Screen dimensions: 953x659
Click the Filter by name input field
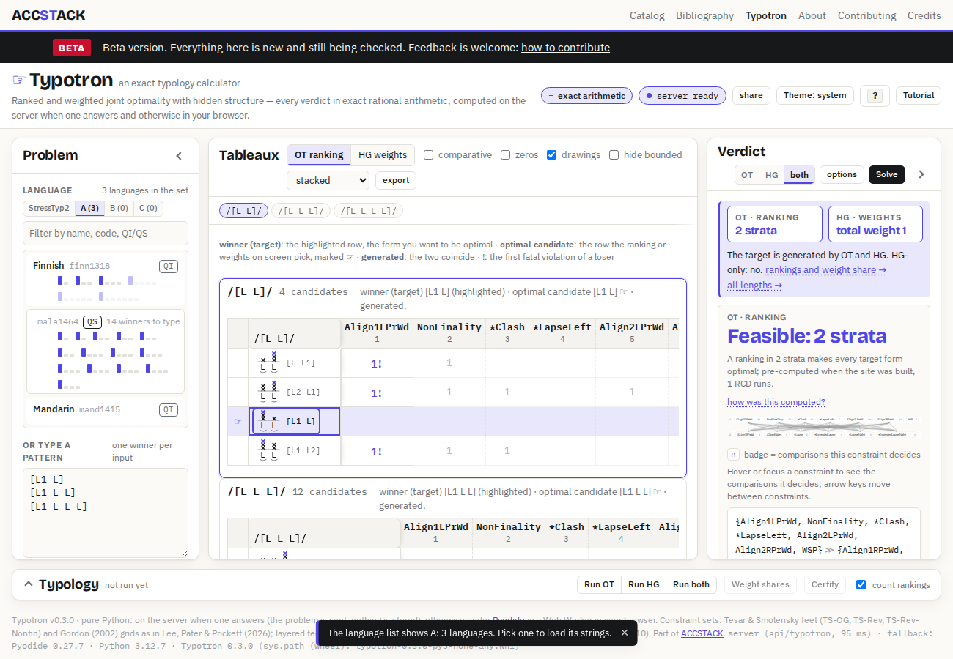(x=106, y=234)
